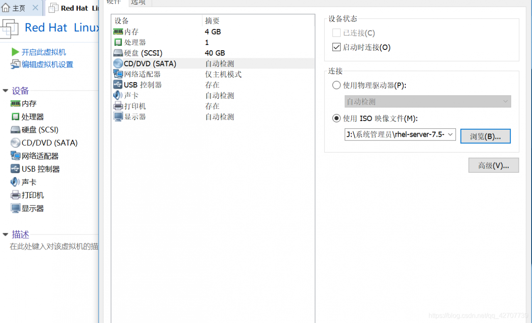This screenshot has width=532, height=323.
Task: Select the USB 控制器 row label in the dialog list
Action: tap(143, 85)
